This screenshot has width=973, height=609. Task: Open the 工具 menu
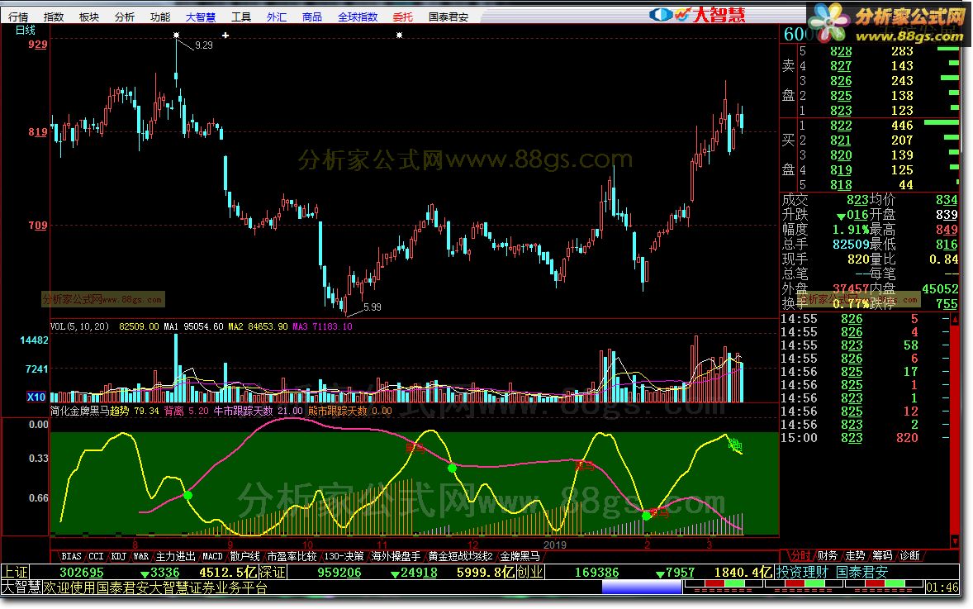coord(241,17)
